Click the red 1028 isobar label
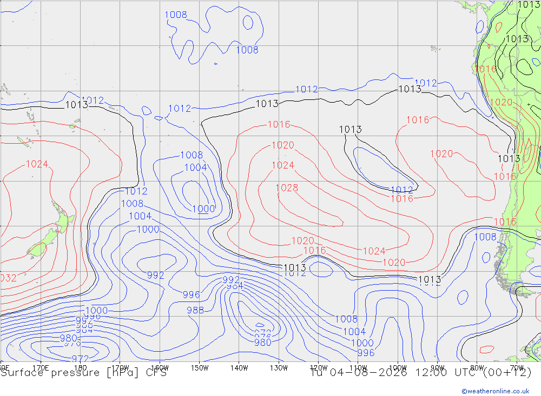541x396 pixels. (287, 188)
